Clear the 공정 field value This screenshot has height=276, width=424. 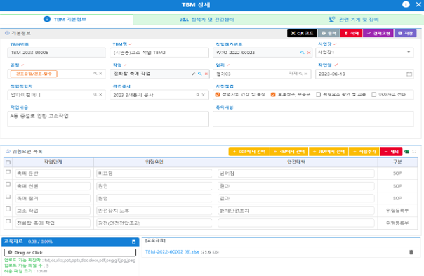[100, 74]
